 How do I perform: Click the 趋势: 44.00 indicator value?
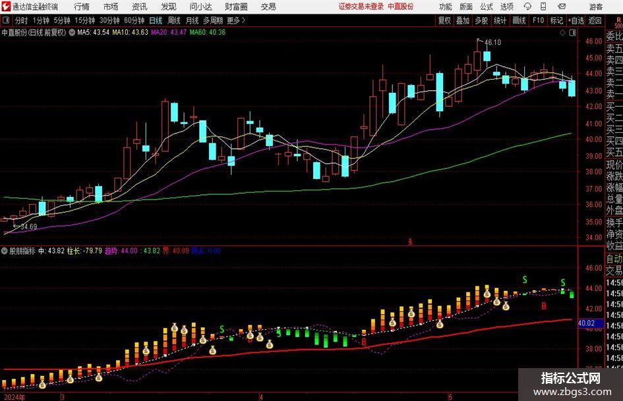(x=121, y=251)
